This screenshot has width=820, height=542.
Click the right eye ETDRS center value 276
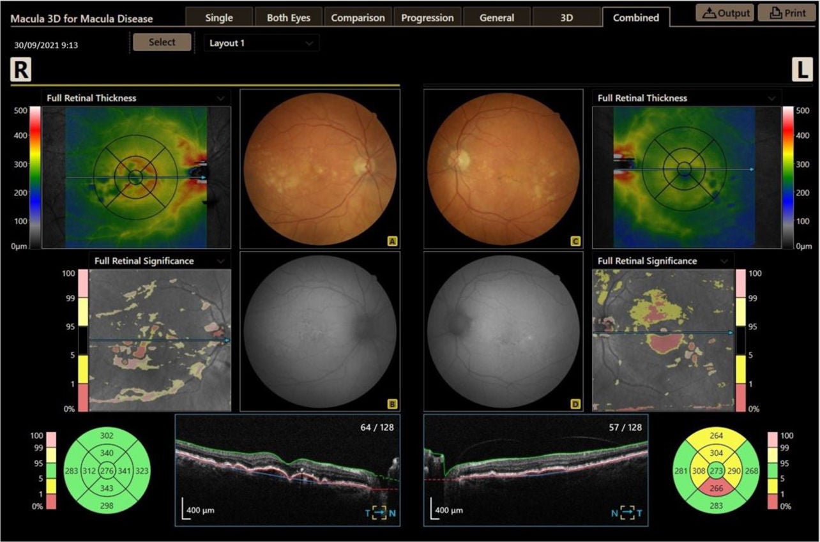107,470
